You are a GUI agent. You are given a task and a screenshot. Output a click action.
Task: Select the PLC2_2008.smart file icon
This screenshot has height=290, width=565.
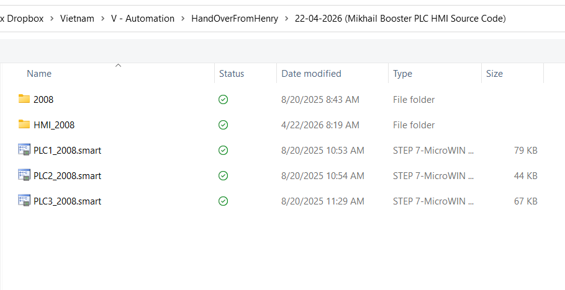(x=24, y=175)
